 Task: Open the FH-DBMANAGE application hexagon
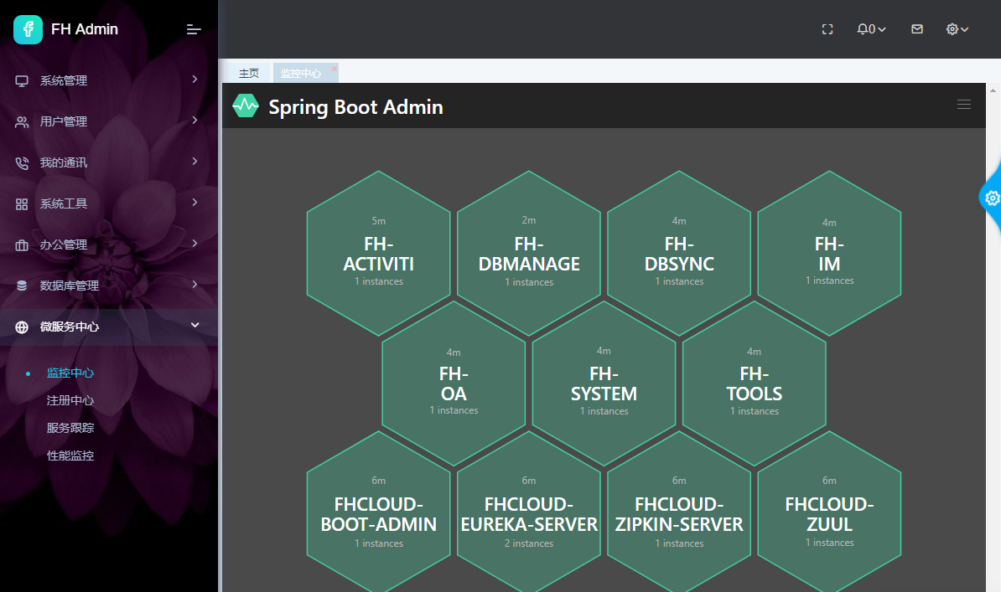pos(529,253)
